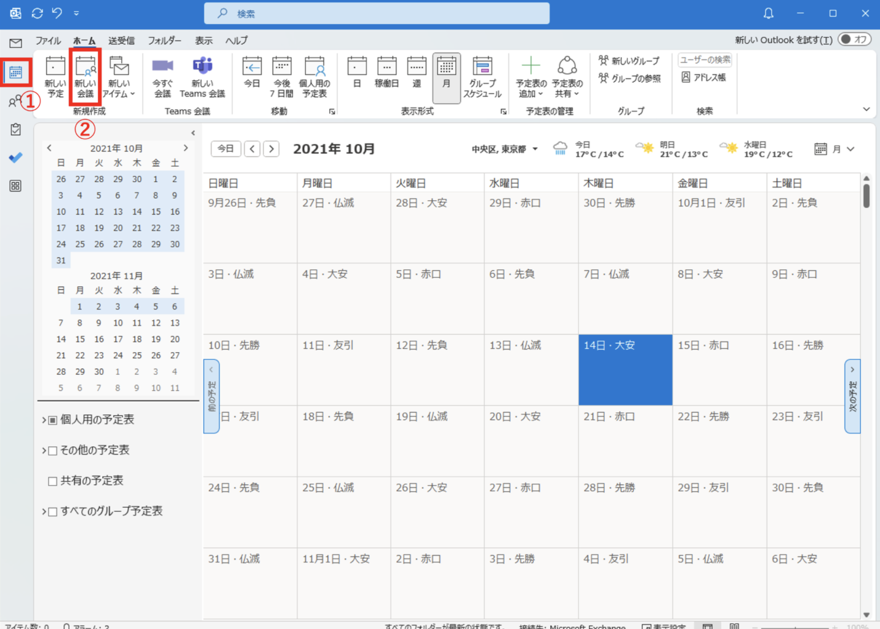Viewport: 880px width, 629px height.
Task: Click the 新しい予定 (New Appointment) icon
Action: coord(55,77)
